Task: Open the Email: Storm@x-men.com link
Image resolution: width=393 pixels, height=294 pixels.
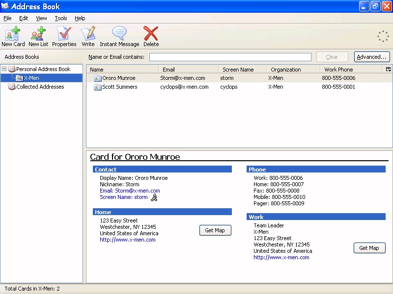Action: 130,191
